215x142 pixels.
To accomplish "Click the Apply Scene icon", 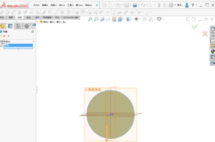I will [x=151, y=19].
